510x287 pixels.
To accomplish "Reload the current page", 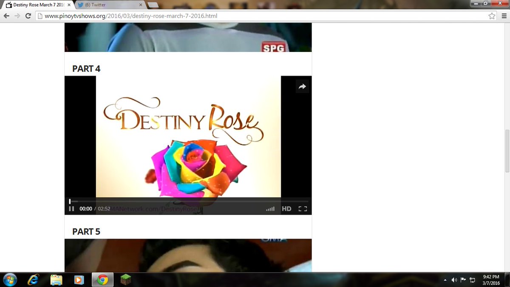I will (x=28, y=16).
